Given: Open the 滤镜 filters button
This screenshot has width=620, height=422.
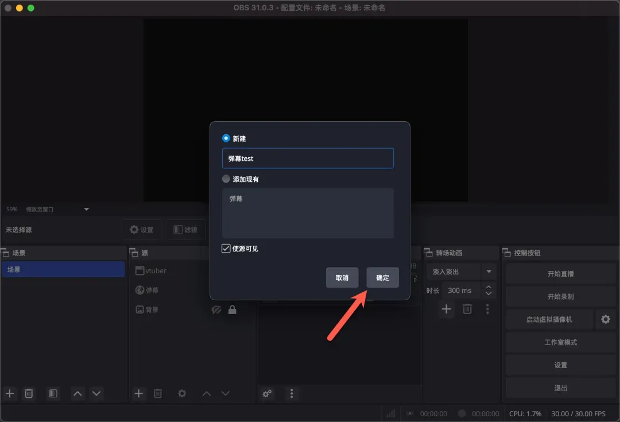Looking at the screenshot, I should [x=185, y=230].
